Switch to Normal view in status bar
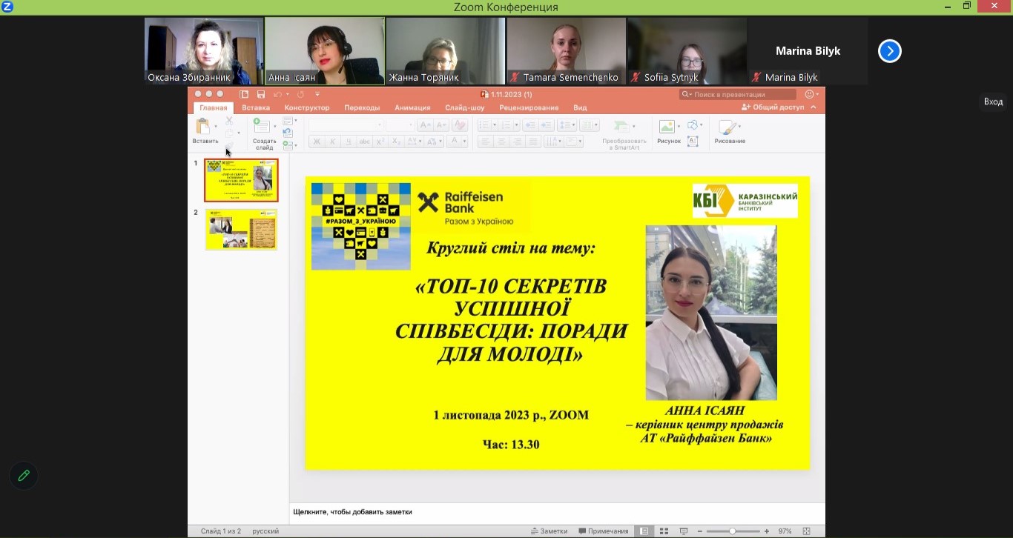 tap(644, 531)
